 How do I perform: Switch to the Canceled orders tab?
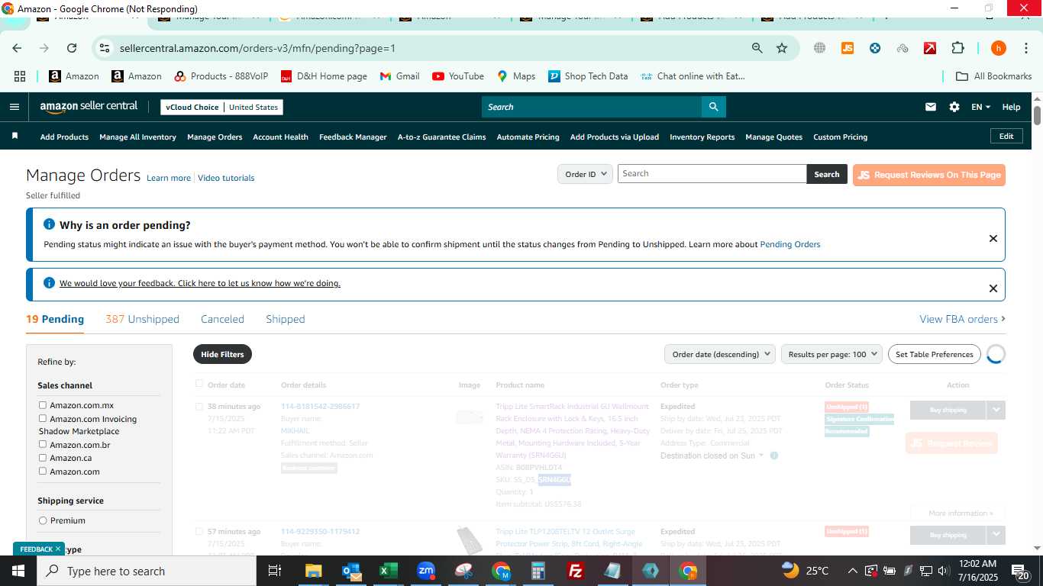pyautogui.click(x=222, y=319)
